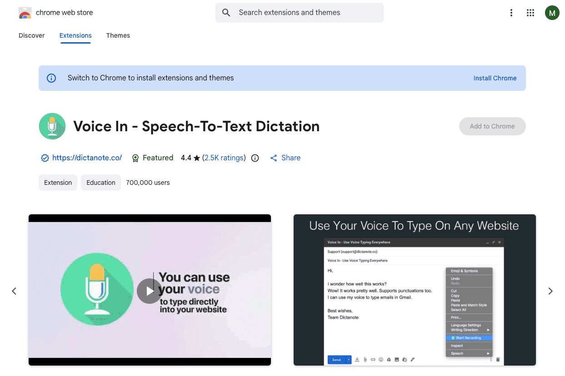Play the promotional video
The image size is (565, 376).
tap(150, 291)
